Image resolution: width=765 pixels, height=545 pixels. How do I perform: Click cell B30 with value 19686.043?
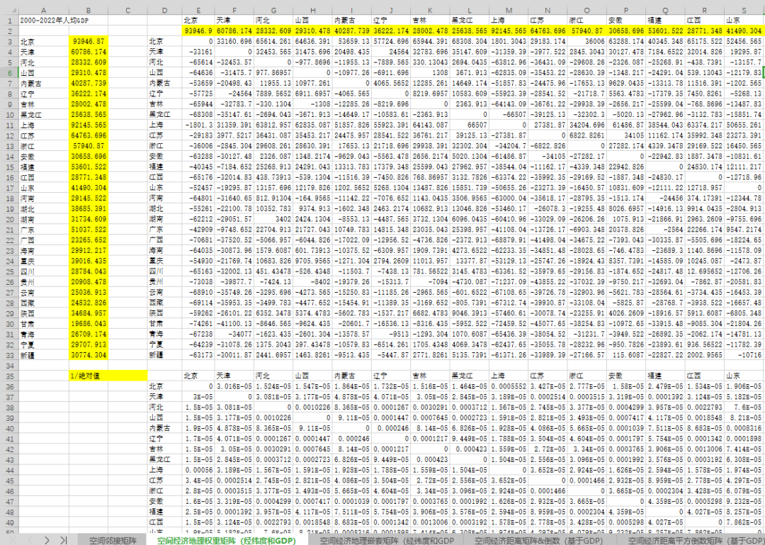[89, 324]
